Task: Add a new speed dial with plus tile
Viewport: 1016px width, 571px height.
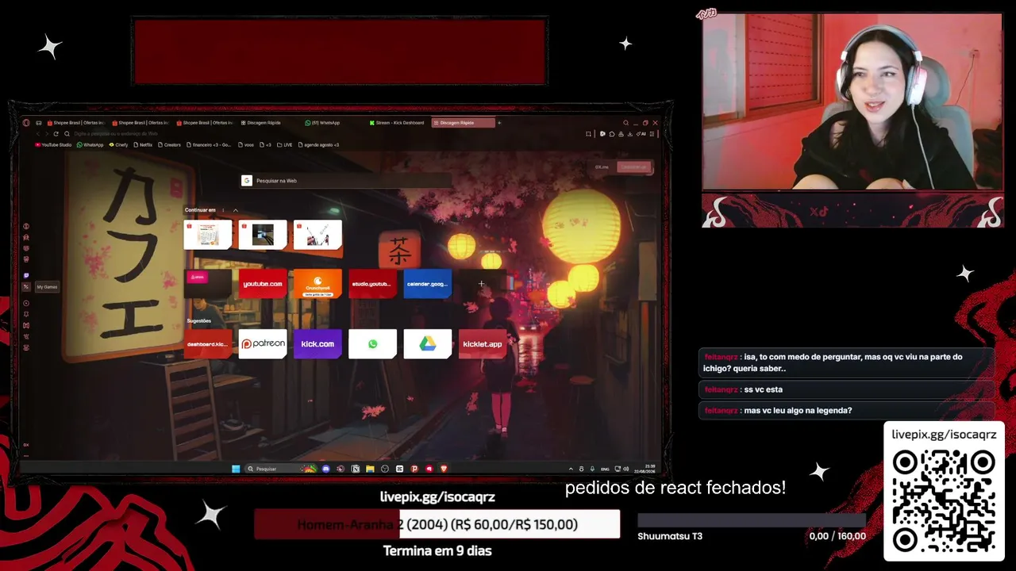Action: click(x=481, y=284)
